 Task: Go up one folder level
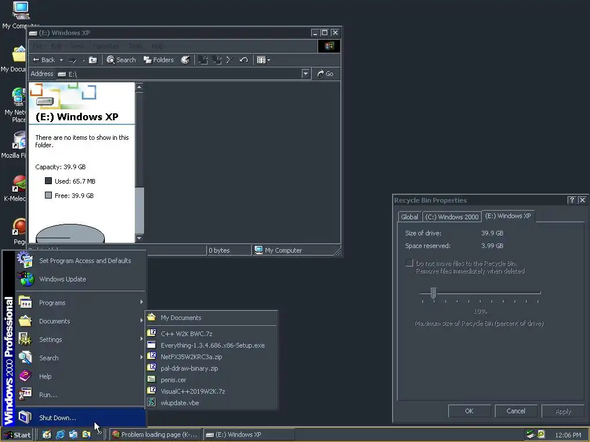tap(93, 60)
